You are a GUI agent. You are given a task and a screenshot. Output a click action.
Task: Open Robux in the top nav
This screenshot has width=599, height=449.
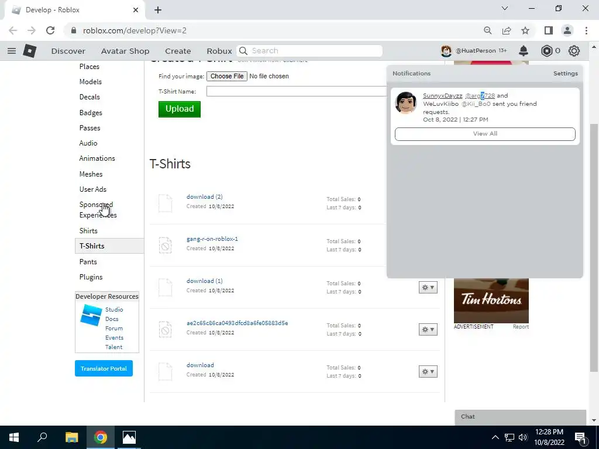[x=219, y=51]
